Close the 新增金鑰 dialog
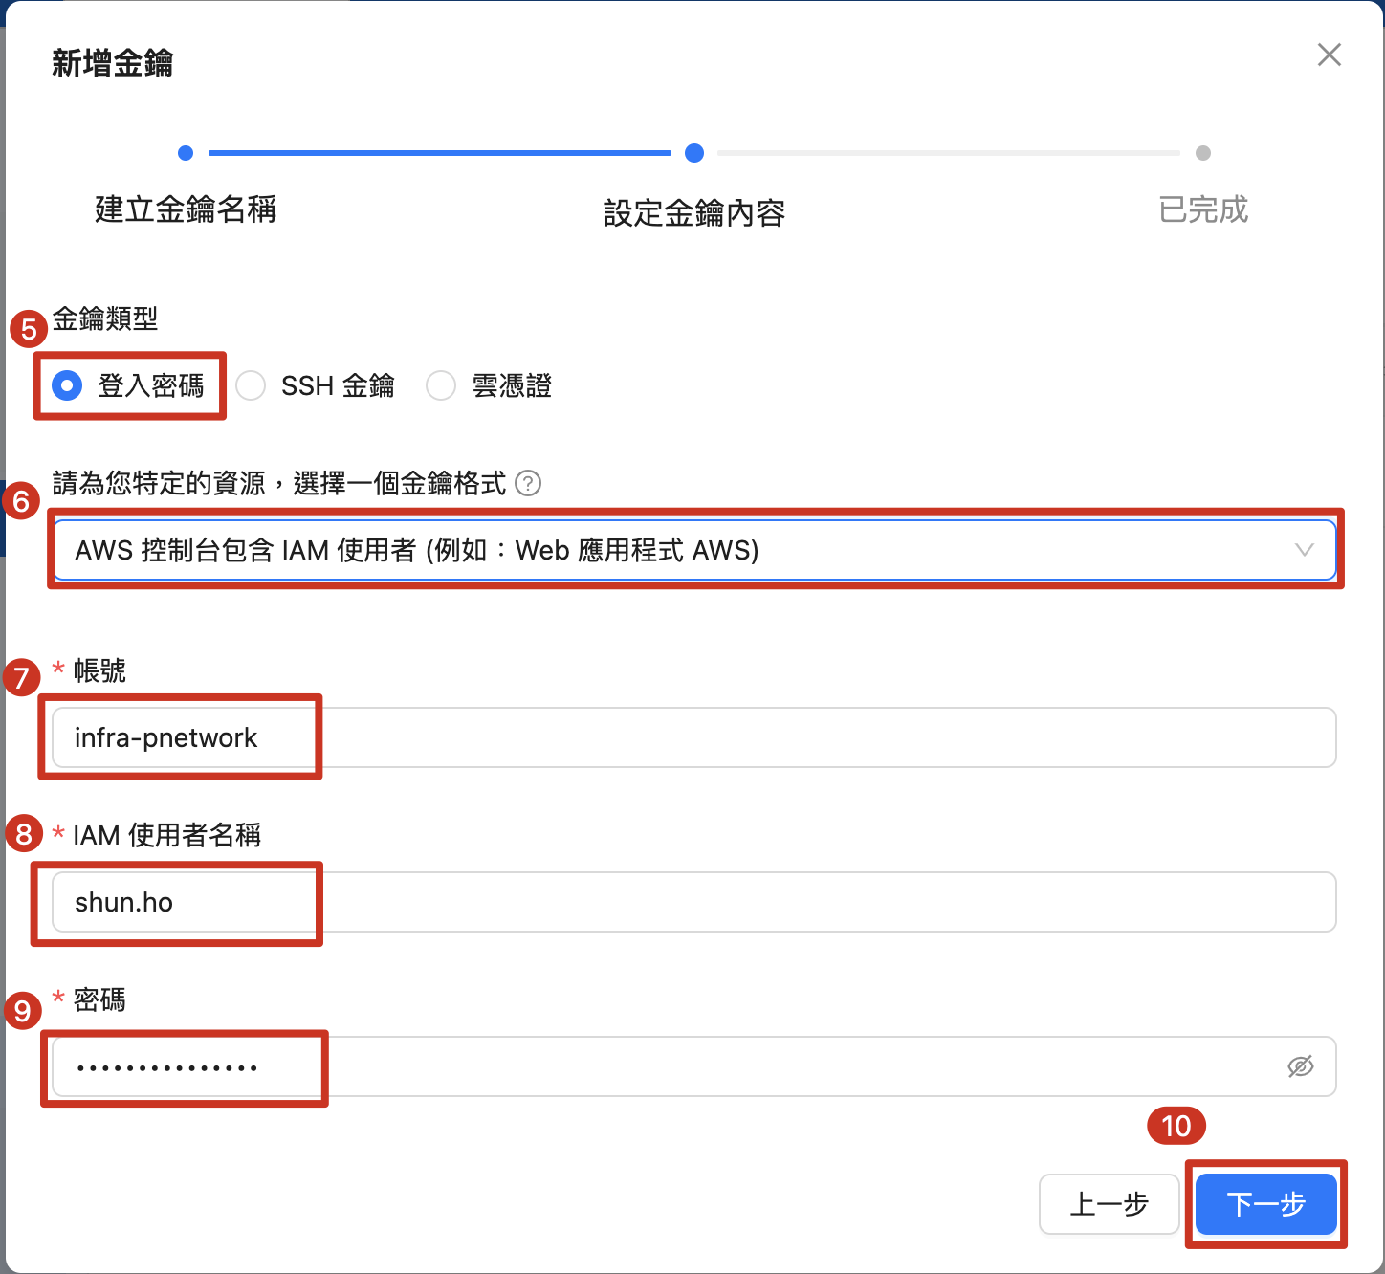Viewport: 1385px width, 1274px height. click(1329, 55)
